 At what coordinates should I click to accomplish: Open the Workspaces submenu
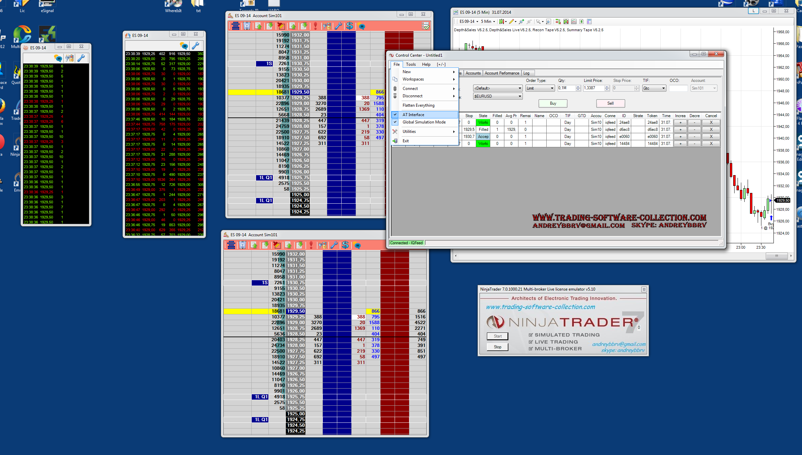pyautogui.click(x=413, y=79)
